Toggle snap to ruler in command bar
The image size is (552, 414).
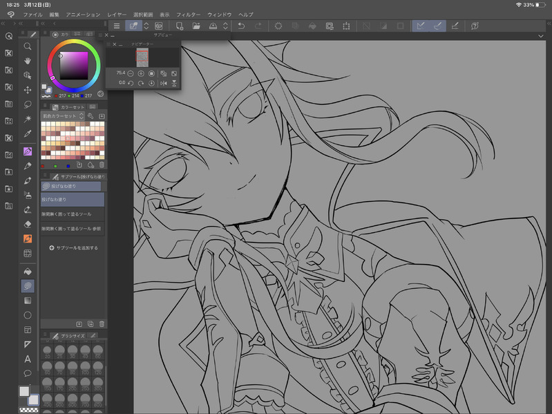point(419,26)
